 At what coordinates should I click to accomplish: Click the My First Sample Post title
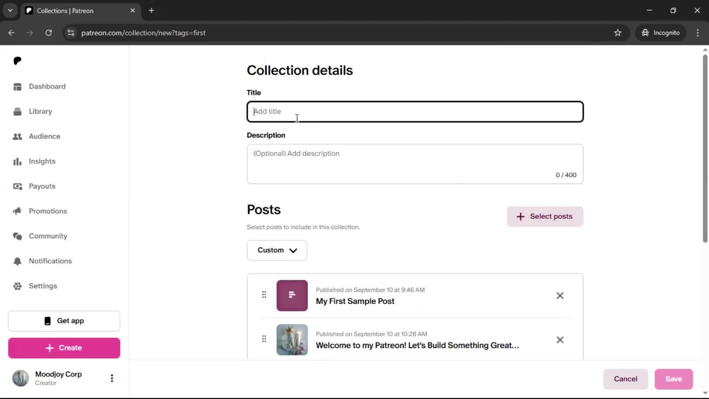click(355, 301)
